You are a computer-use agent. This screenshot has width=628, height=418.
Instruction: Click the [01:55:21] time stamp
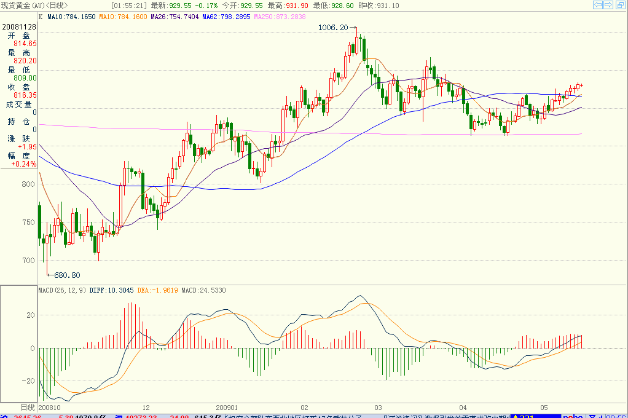click(128, 6)
